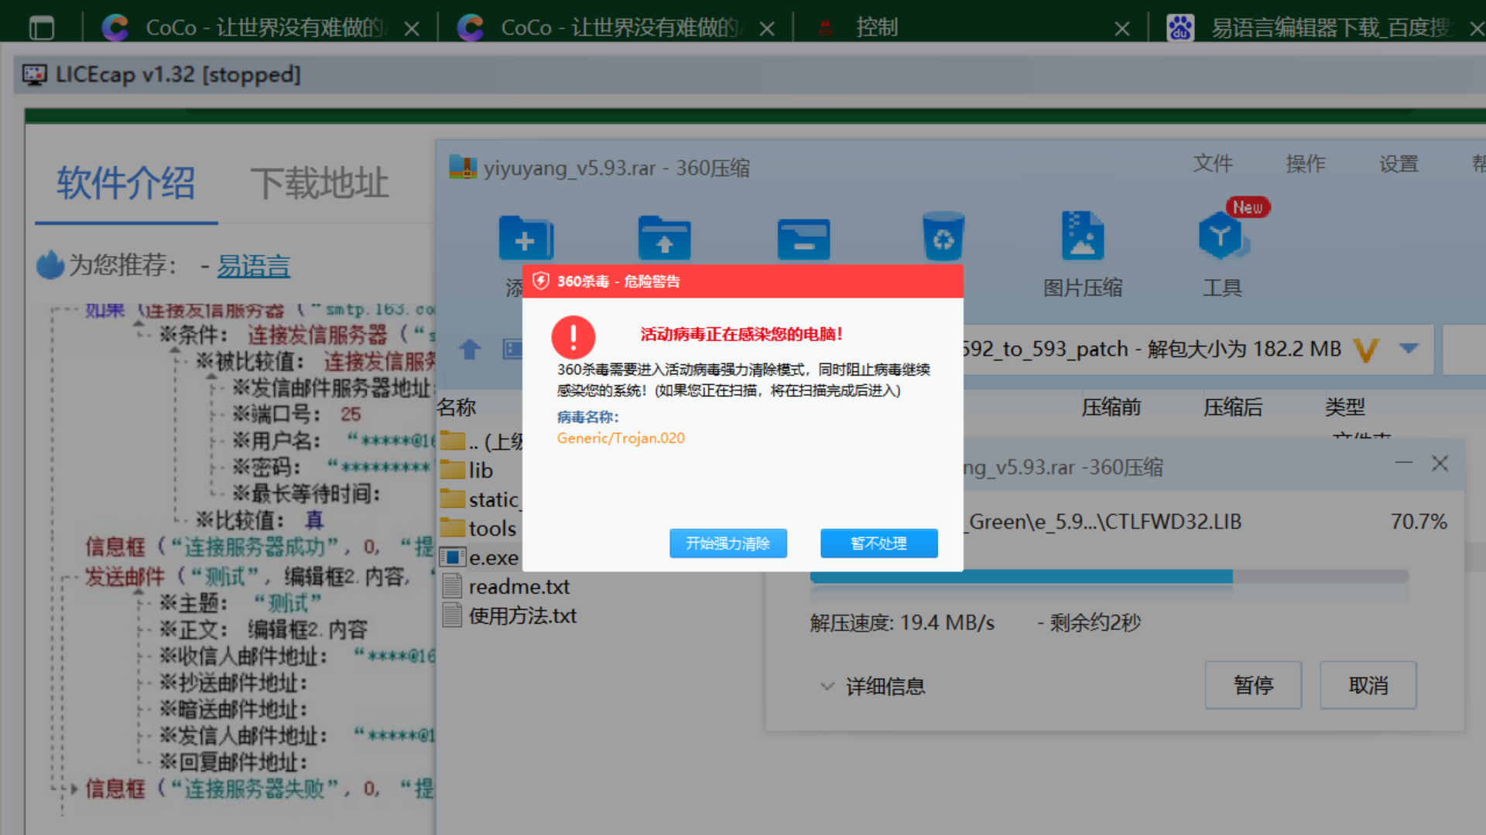Viewport: 1486px width, 835px height.
Task: Click the 360 shield icon in warning title
Action: pos(541,281)
